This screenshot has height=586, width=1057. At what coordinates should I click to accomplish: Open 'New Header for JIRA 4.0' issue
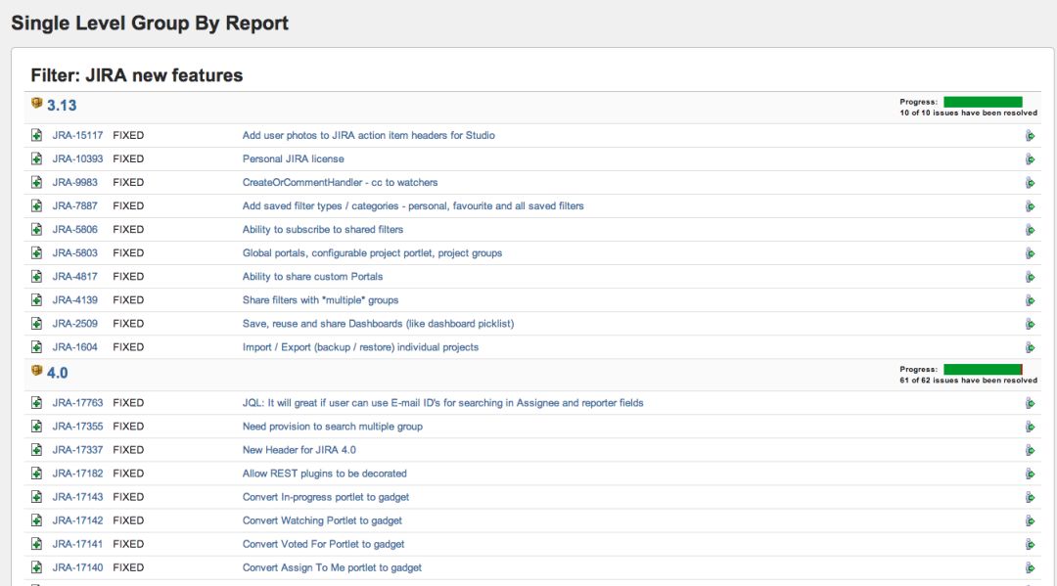[299, 450]
